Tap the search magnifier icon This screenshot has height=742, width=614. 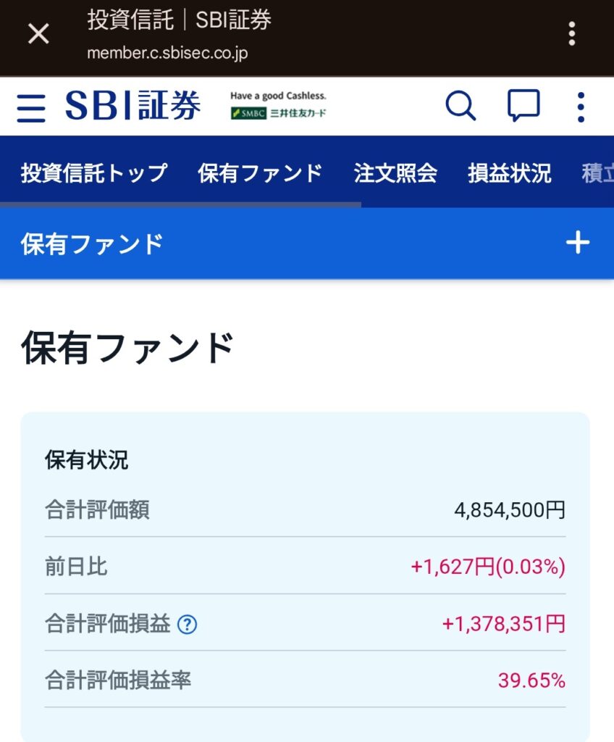pyautogui.click(x=460, y=107)
